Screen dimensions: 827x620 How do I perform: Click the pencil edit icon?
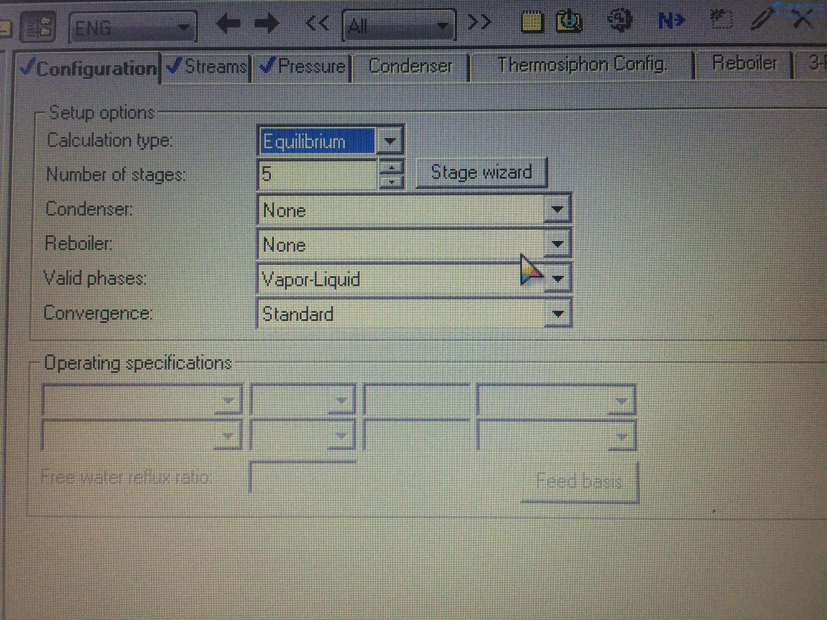(763, 19)
